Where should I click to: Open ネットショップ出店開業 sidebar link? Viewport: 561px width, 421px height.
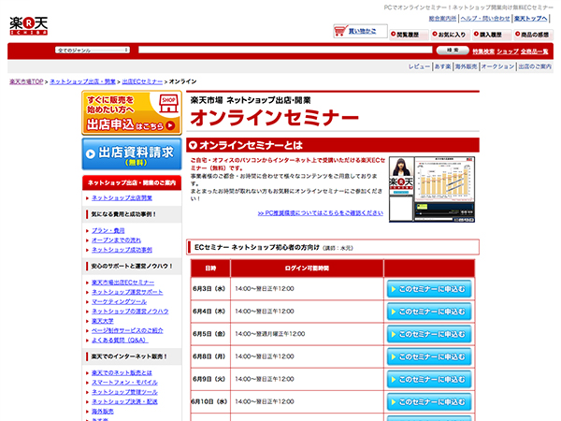coord(122,198)
